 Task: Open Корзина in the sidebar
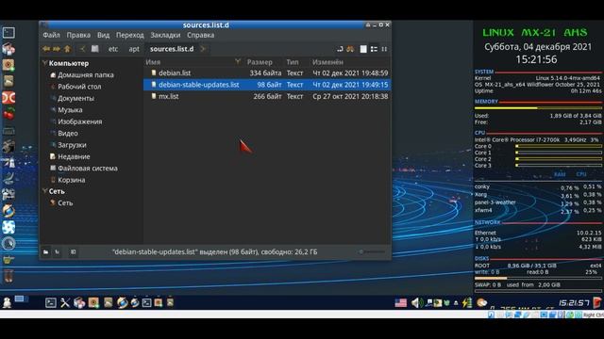pos(72,180)
